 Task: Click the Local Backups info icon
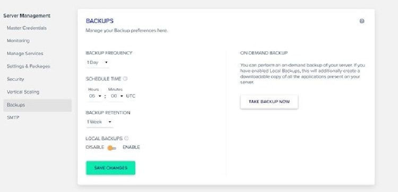(x=126, y=139)
